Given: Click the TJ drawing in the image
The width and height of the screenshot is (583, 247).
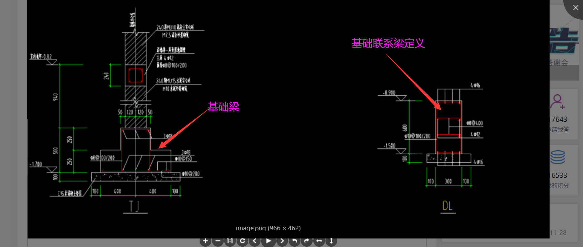Looking at the screenshot, I should pyautogui.click(x=117, y=111).
